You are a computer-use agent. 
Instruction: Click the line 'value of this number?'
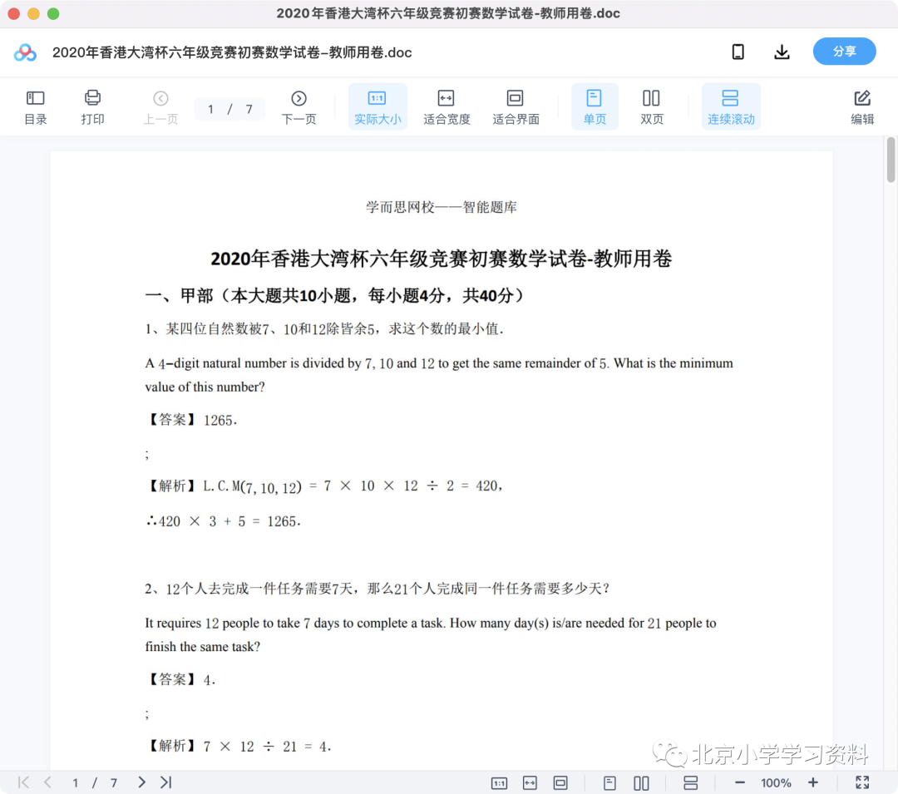point(205,387)
